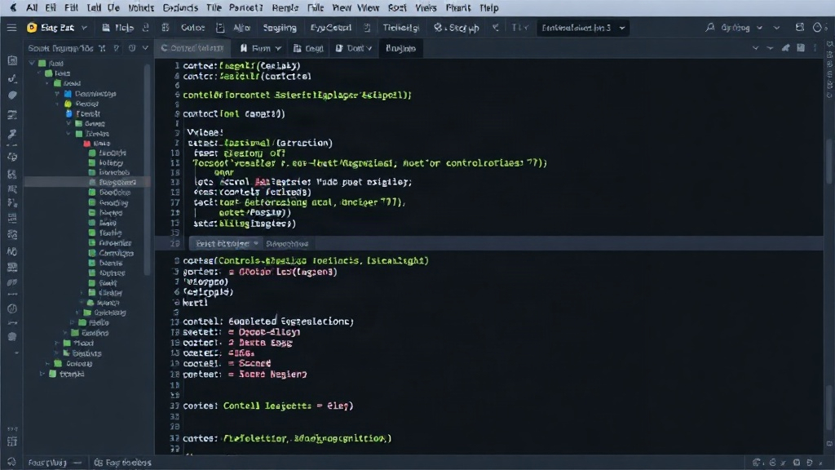Select the red folder item in project tree
835x470 pixels.
click(96, 144)
